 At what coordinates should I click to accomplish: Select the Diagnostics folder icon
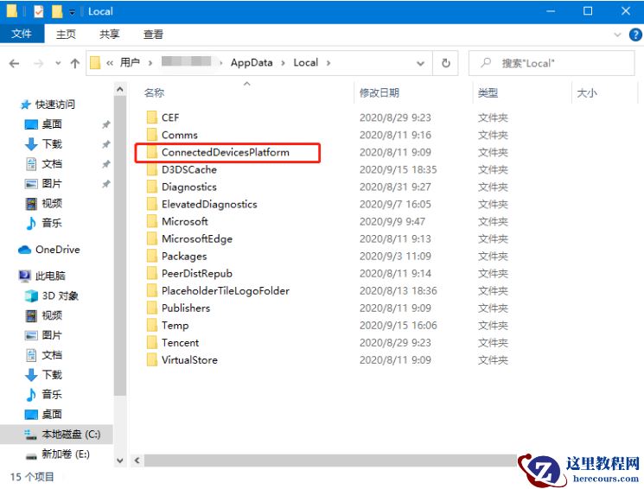152,187
